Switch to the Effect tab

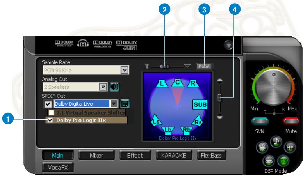coord(135,155)
